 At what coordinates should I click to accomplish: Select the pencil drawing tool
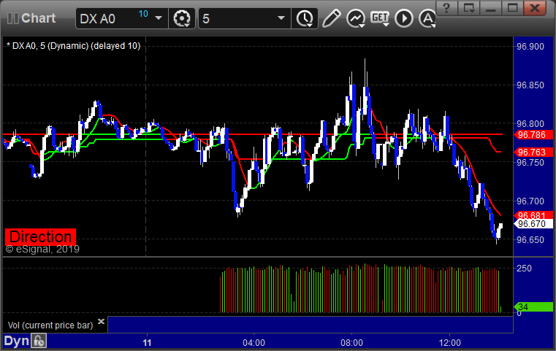331,18
